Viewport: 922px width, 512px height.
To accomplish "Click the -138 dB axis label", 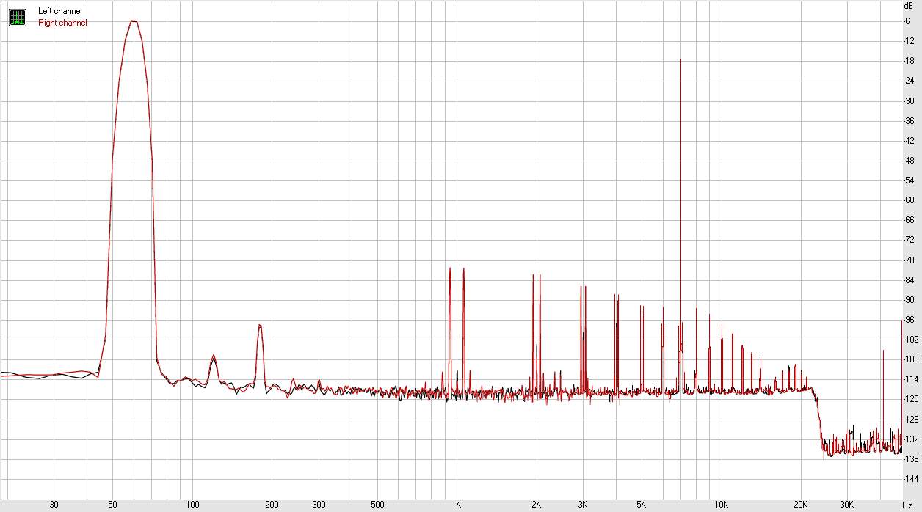I will 911,459.
